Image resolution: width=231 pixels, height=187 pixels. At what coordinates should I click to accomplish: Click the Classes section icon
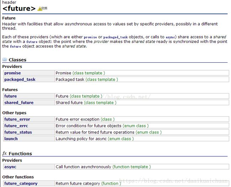[x=5, y=59]
